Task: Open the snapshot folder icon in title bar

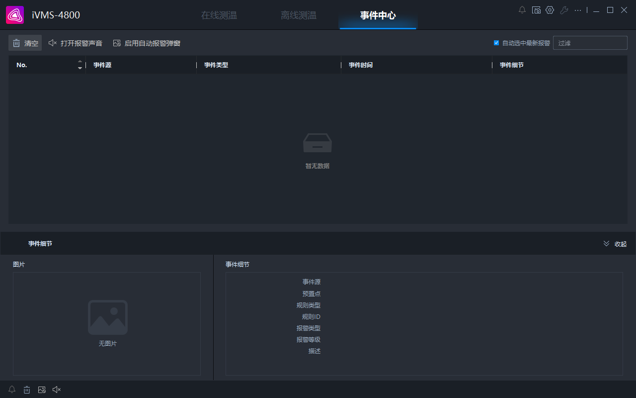Action: 536,10
